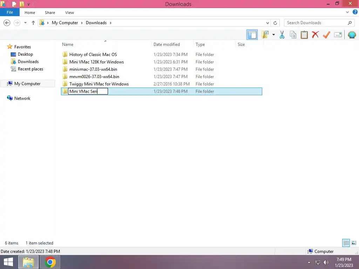This screenshot has height=269, width=359.
Task: Click the orange checkmark Properties icon
Action: (326, 35)
